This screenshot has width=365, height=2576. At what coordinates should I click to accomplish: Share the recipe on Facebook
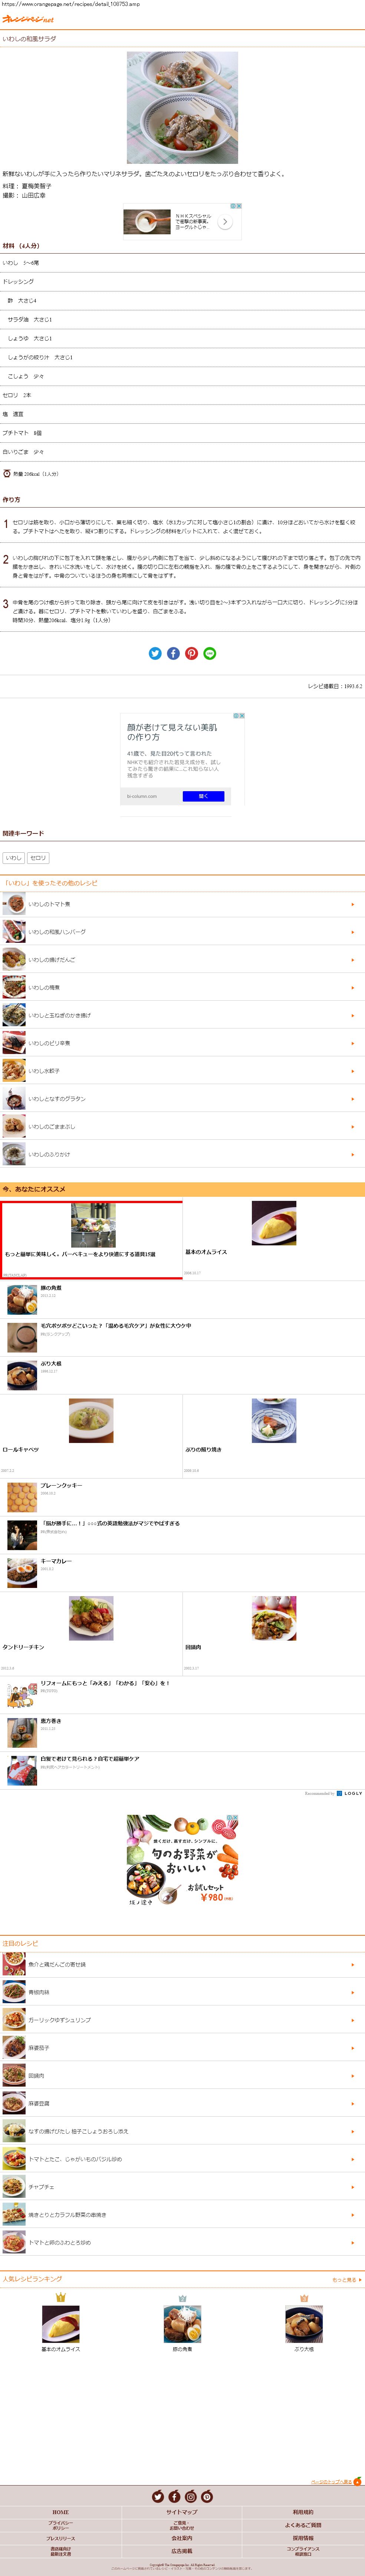(x=173, y=653)
